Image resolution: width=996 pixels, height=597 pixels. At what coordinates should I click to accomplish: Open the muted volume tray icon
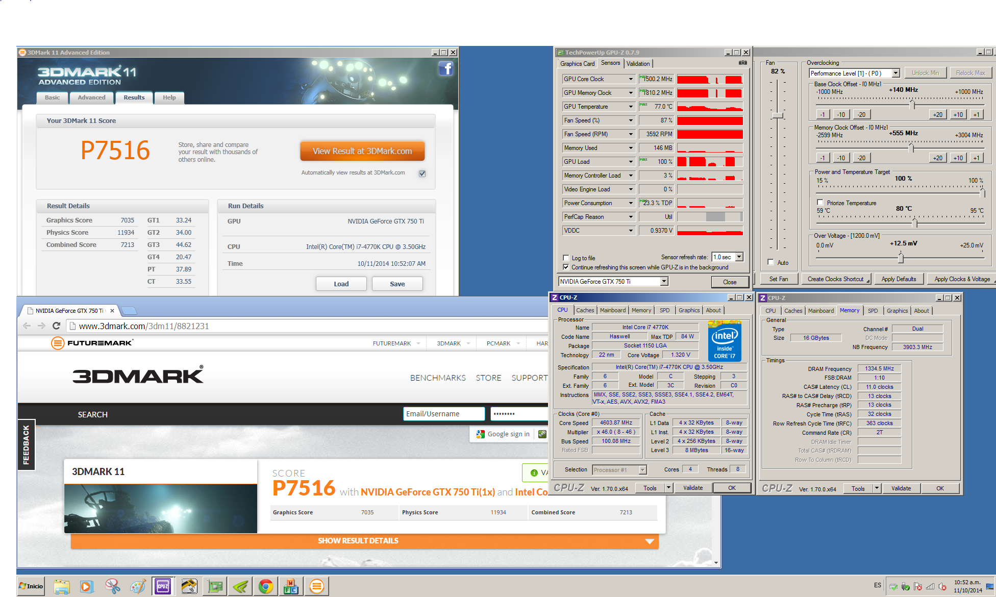[942, 587]
